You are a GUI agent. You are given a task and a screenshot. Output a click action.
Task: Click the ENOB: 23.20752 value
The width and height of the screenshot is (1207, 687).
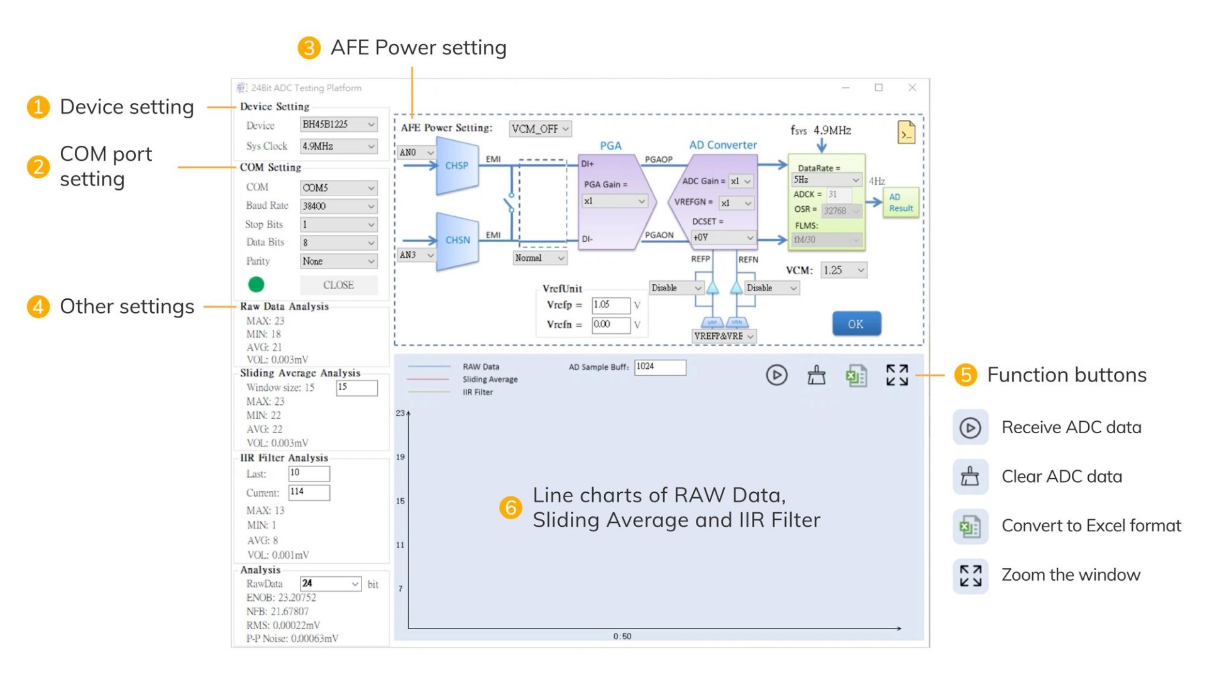point(281,598)
